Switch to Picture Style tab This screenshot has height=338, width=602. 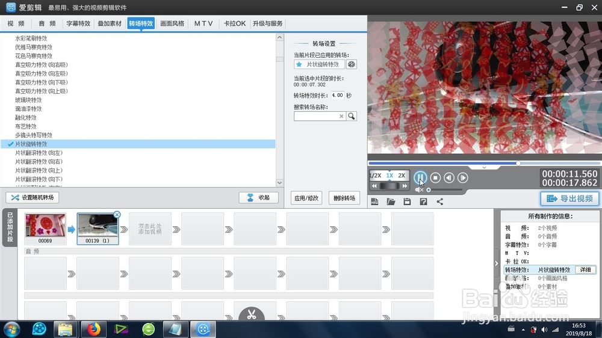click(172, 23)
